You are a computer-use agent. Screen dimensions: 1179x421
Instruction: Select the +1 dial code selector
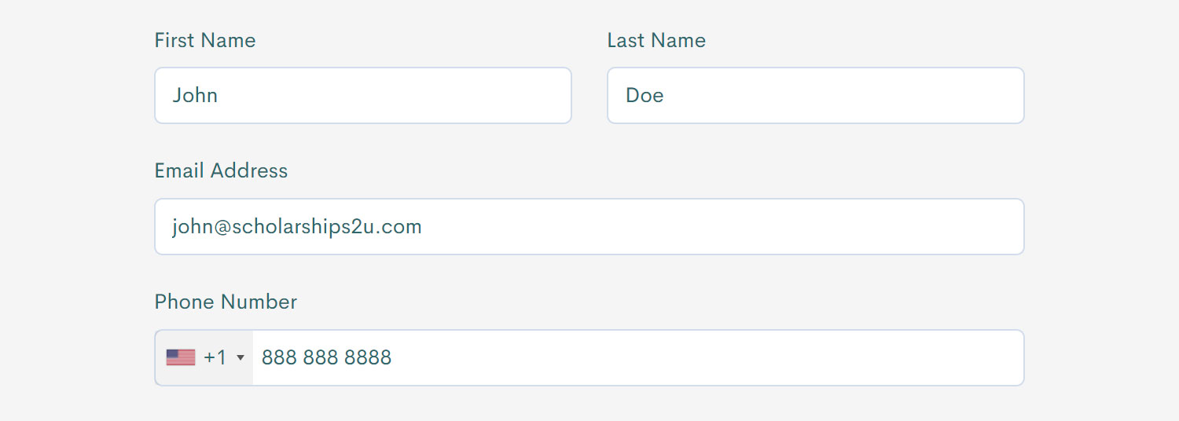coord(215,357)
